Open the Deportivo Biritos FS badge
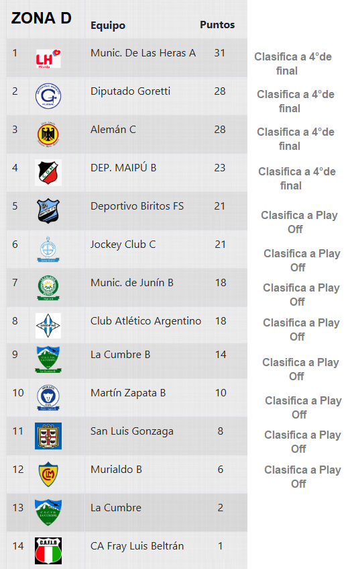 tap(48, 211)
